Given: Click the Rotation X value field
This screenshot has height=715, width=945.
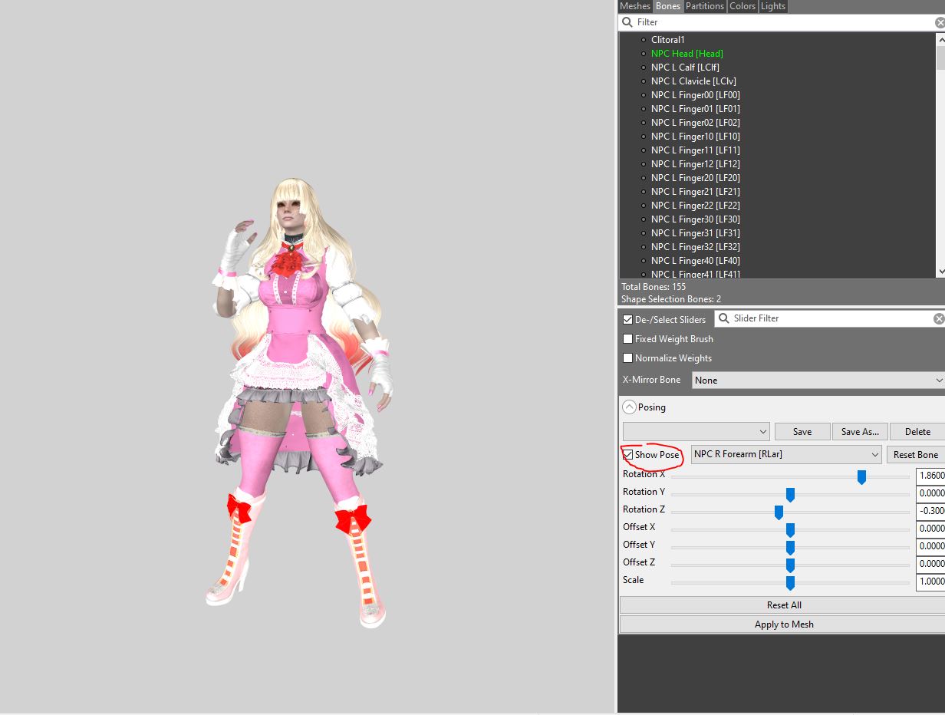Looking at the screenshot, I should (930, 476).
